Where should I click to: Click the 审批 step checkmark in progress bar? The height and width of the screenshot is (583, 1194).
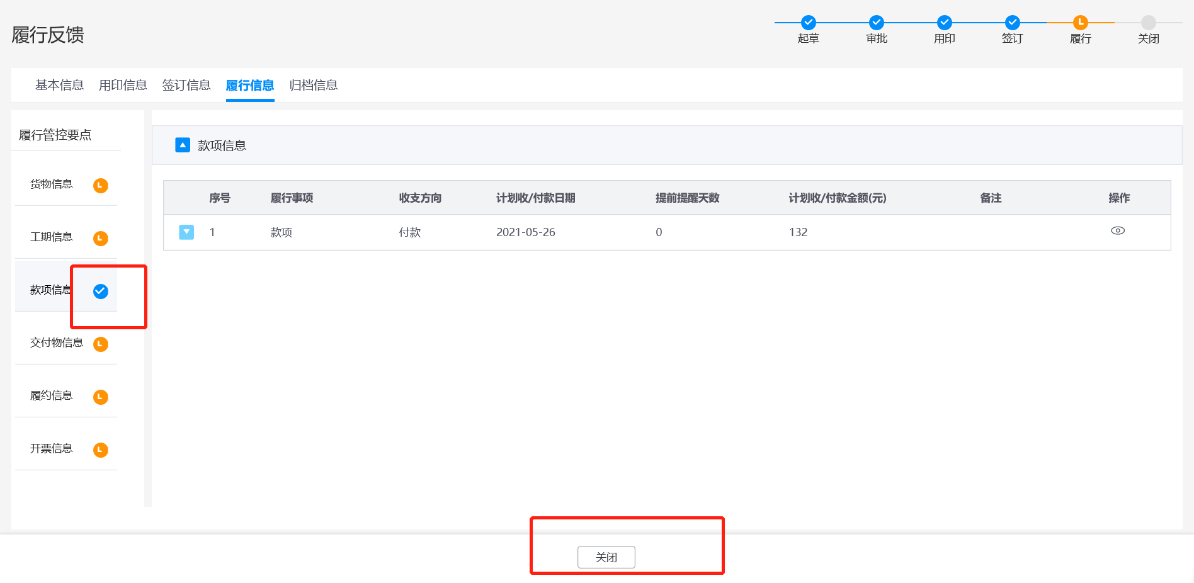(x=876, y=23)
